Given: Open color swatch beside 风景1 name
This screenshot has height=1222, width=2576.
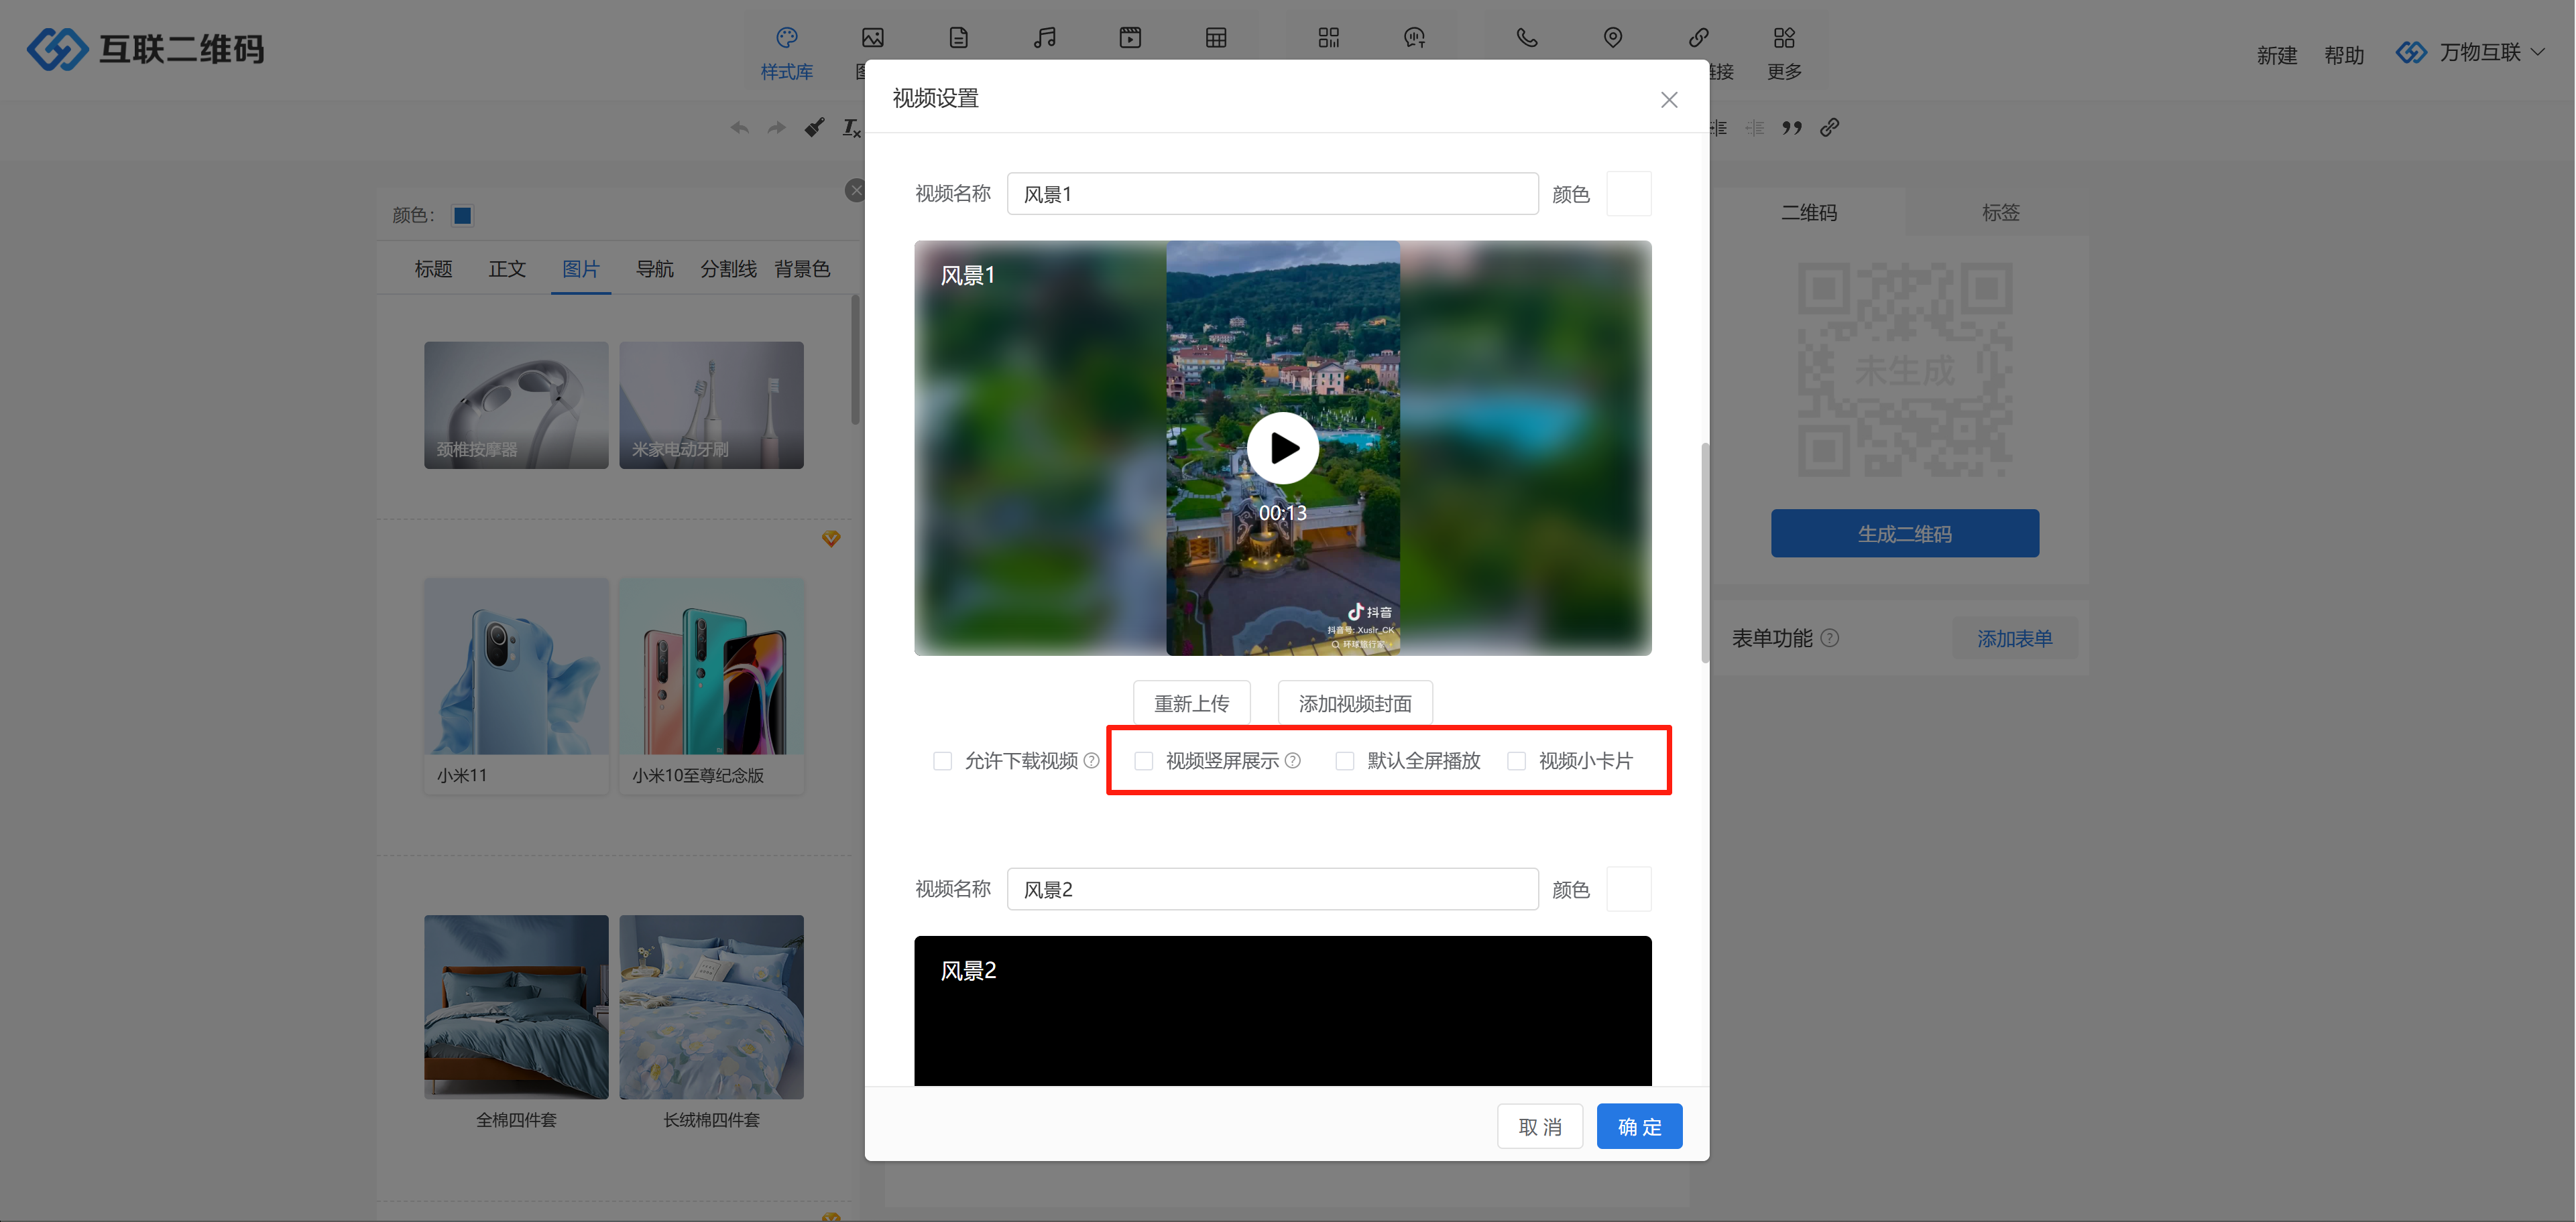Looking at the screenshot, I should (1629, 194).
